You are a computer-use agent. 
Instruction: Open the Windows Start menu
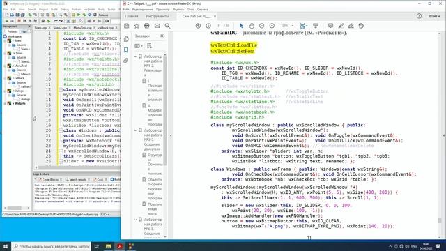[6, 246]
